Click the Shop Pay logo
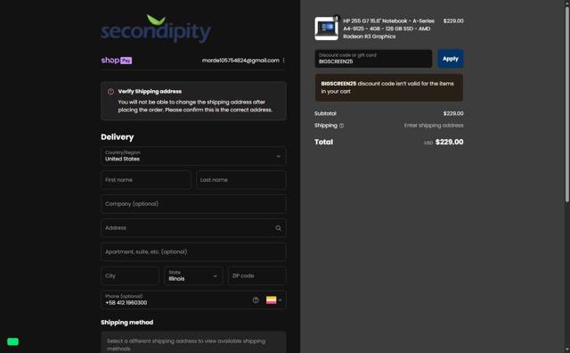Viewport: 570px width, 353px height. point(117,61)
